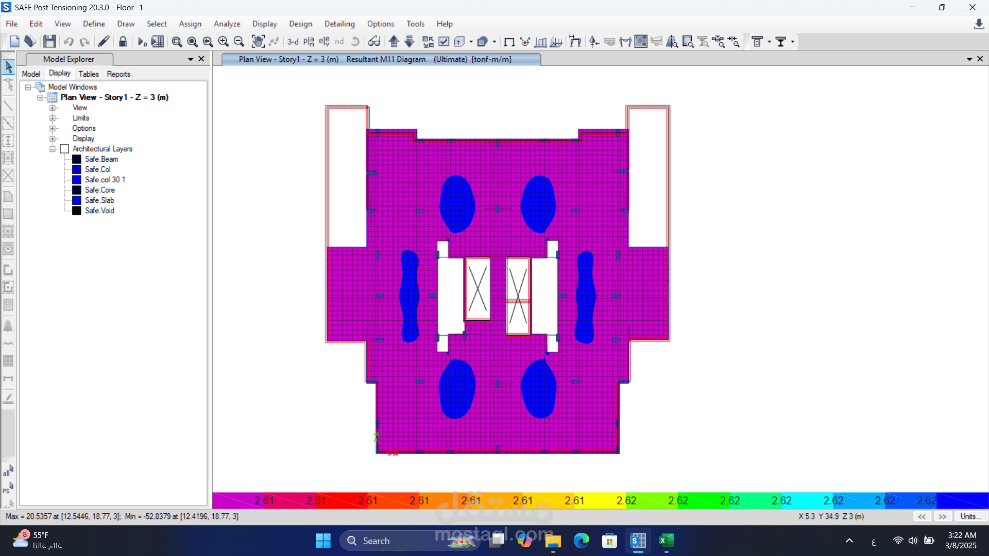
Task: Open the Model Explorer panel dropdown arrow
Action: [191, 59]
